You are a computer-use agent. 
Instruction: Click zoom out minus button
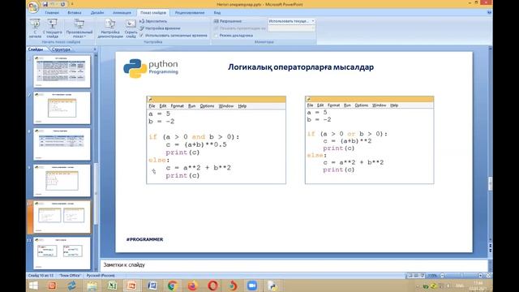click(443, 276)
